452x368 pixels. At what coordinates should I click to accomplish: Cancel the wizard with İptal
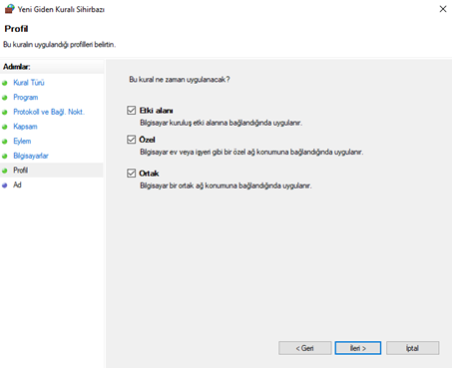pos(412,348)
